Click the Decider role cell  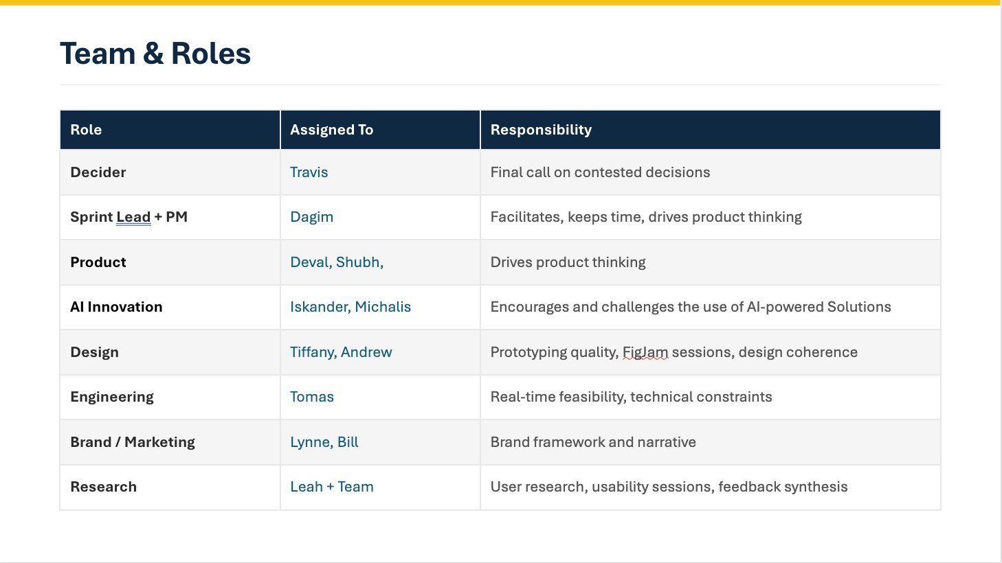pyautogui.click(x=98, y=172)
